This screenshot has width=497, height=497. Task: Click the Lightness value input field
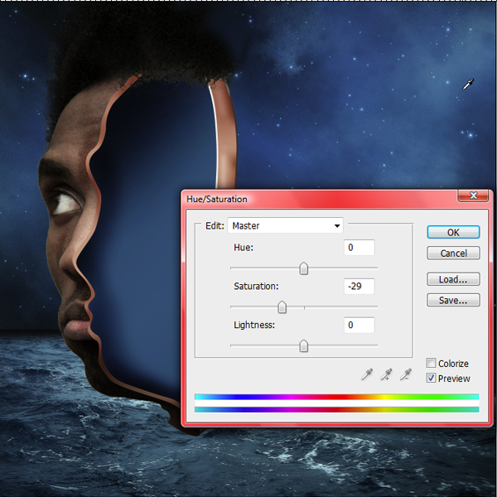(359, 325)
